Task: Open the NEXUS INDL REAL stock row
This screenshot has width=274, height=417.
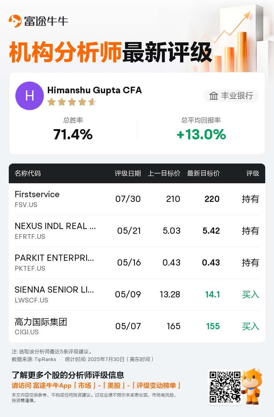Action: tap(56, 230)
